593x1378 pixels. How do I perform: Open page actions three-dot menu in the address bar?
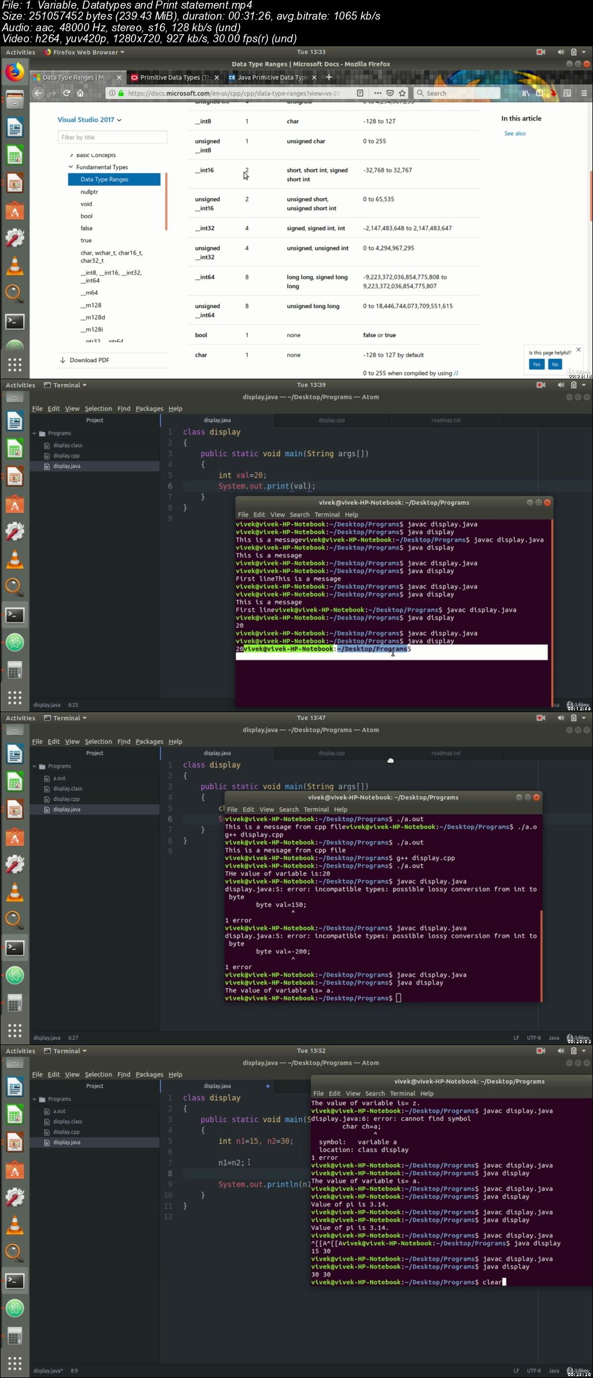tap(378, 93)
